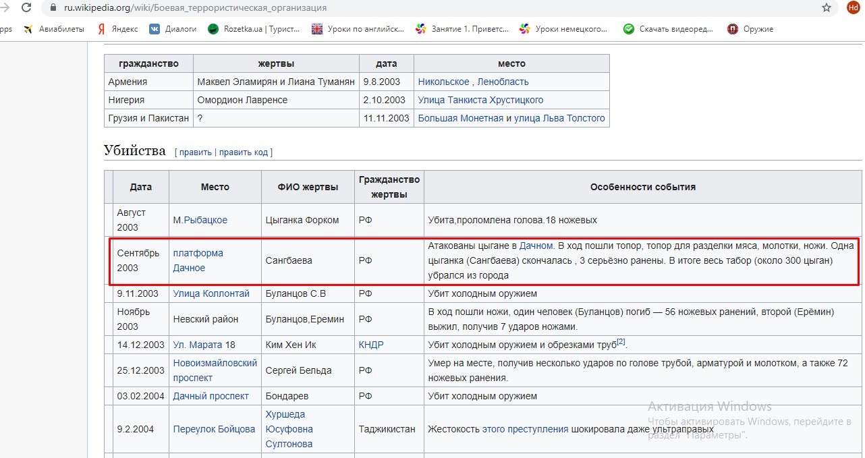The width and height of the screenshot is (865, 458).
Task: Select the 14.12.2003 date cell
Action: [x=140, y=345]
